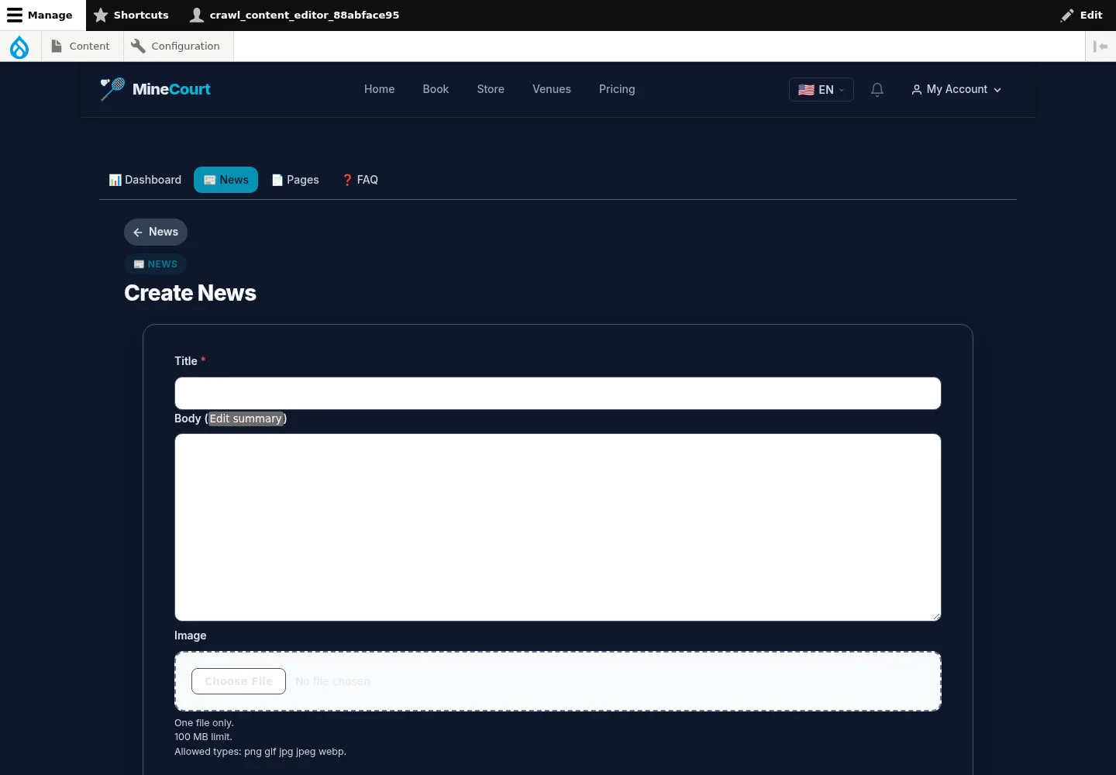The height and width of the screenshot is (775, 1116).
Task: Switch to the Dashboard tab
Action: coord(145,180)
